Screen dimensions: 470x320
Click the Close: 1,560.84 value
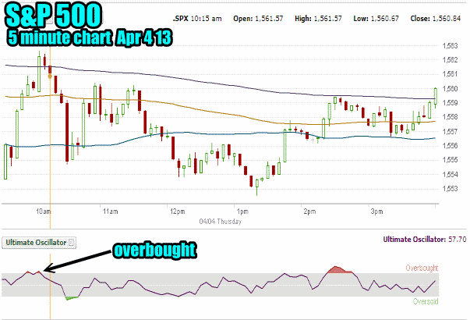[x=436, y=19]
